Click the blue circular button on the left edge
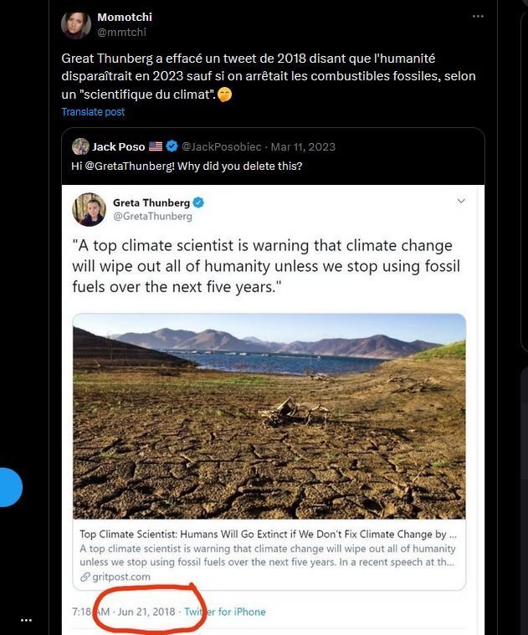528x635 pixels. [8, 488]
